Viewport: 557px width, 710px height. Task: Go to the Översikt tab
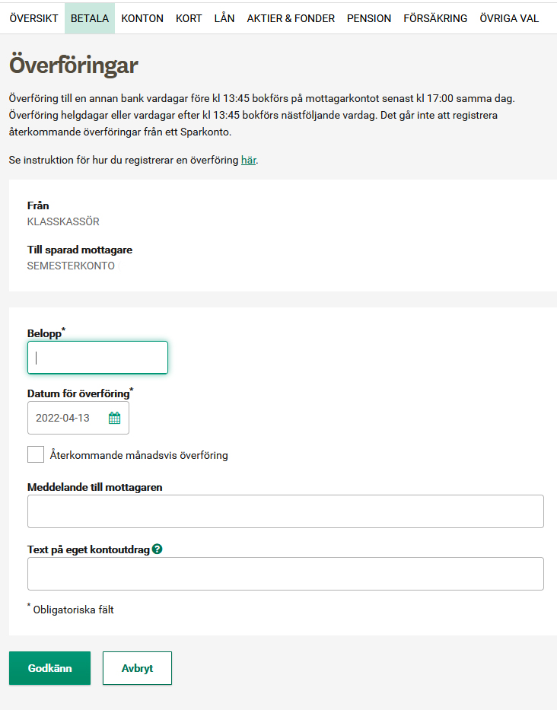pos(34,18)
